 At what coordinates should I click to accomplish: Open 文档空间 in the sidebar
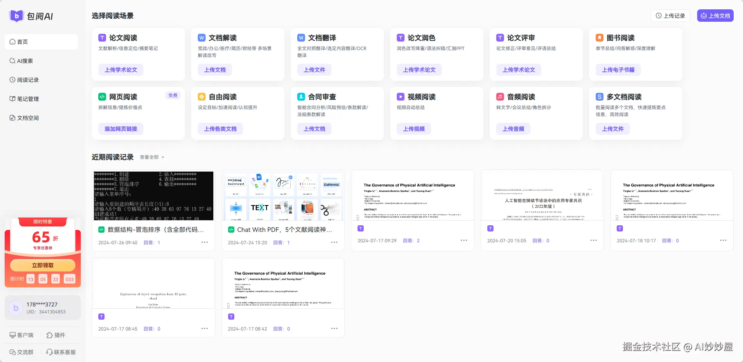point(41,118)
